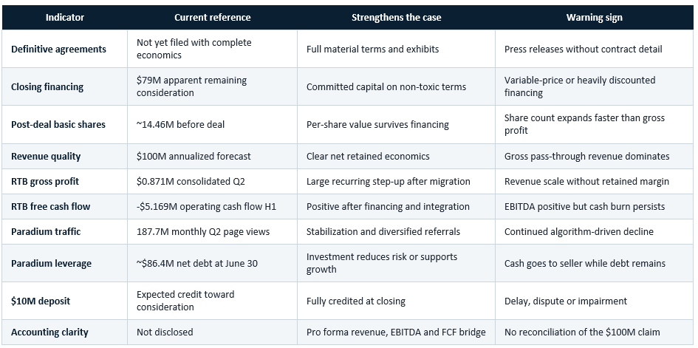Select the Fully credited at closing cell
This screenshot has width=698, height=348.
(356, 301)
